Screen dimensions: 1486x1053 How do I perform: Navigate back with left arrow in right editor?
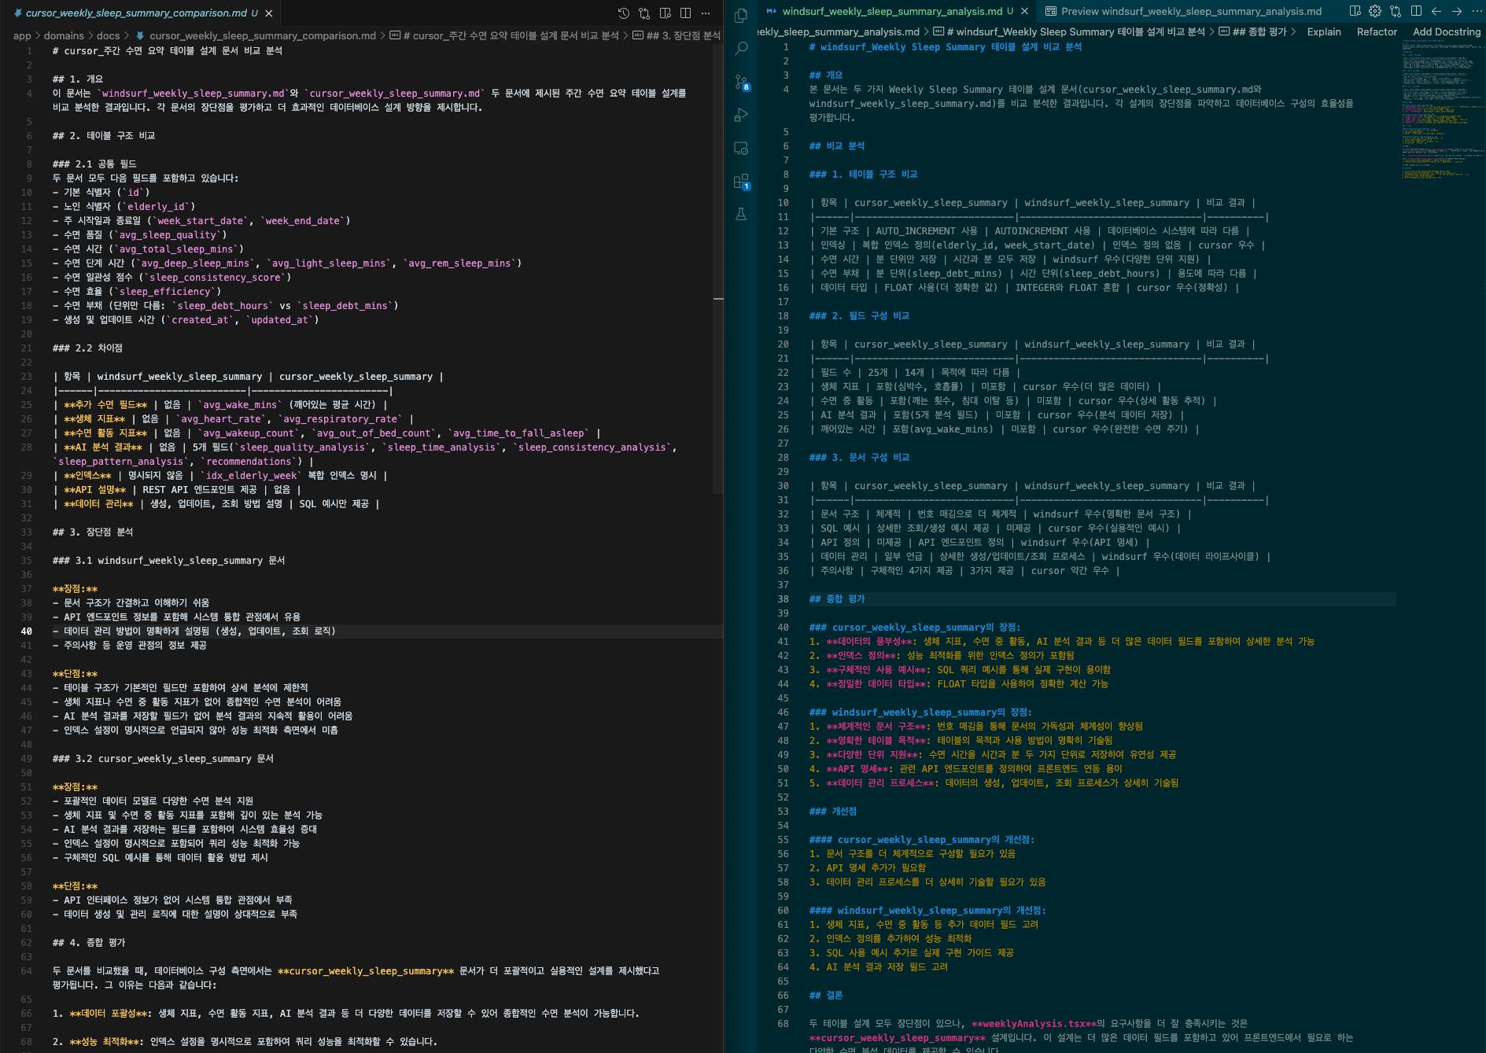pos(1436,11)
